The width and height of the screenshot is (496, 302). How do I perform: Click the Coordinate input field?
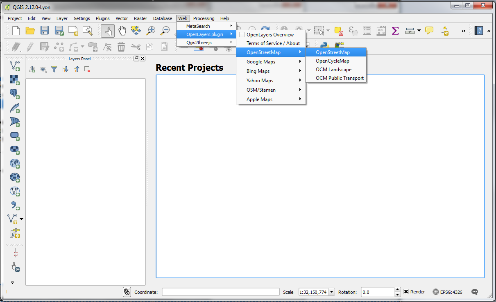coord(220,292)
